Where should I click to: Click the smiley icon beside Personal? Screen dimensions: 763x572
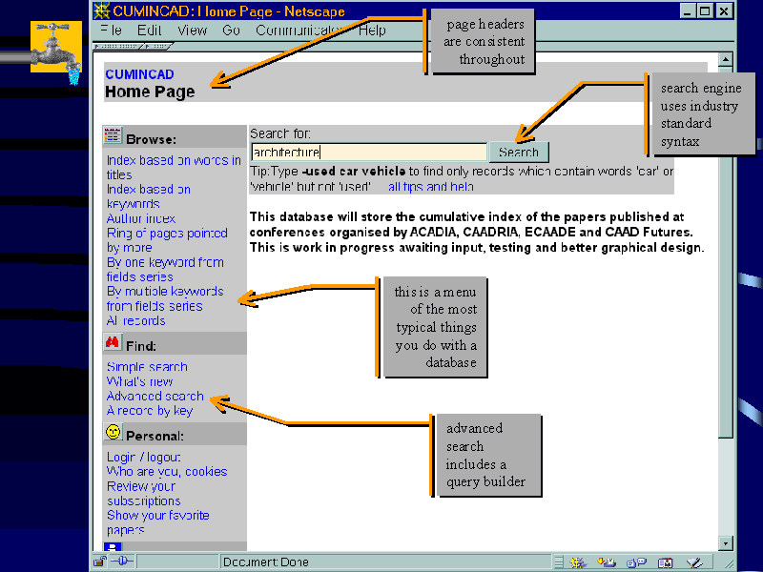point(112,434)
